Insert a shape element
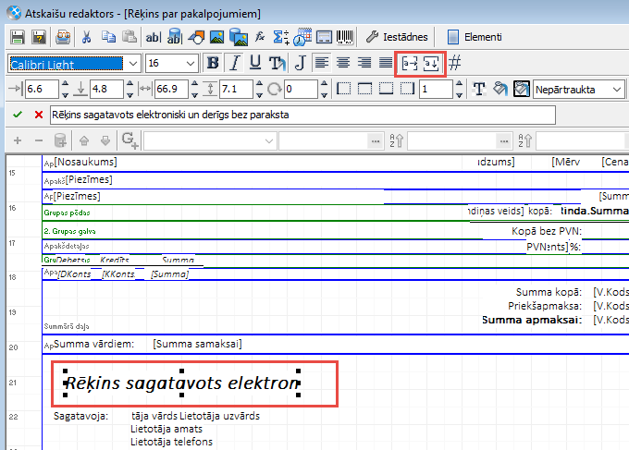 point(196,37)
